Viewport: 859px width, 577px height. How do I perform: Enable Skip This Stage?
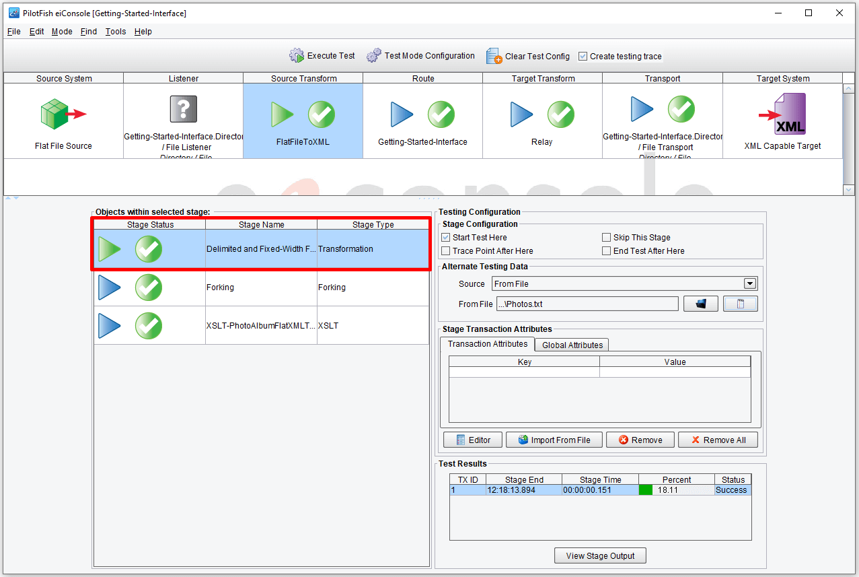(607, 238)
